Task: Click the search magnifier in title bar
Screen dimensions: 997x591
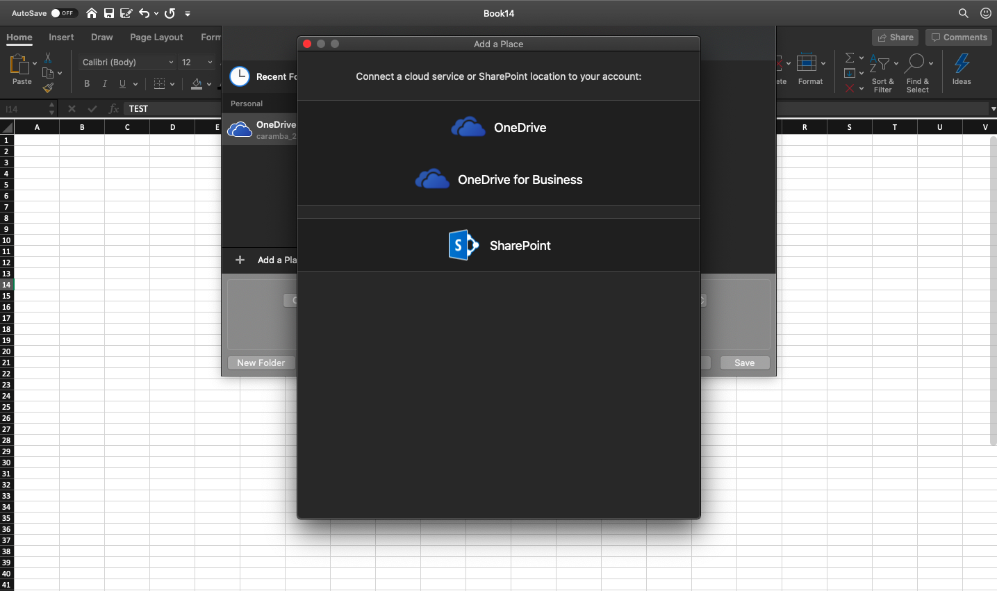Action: click(x=964, y=13)
